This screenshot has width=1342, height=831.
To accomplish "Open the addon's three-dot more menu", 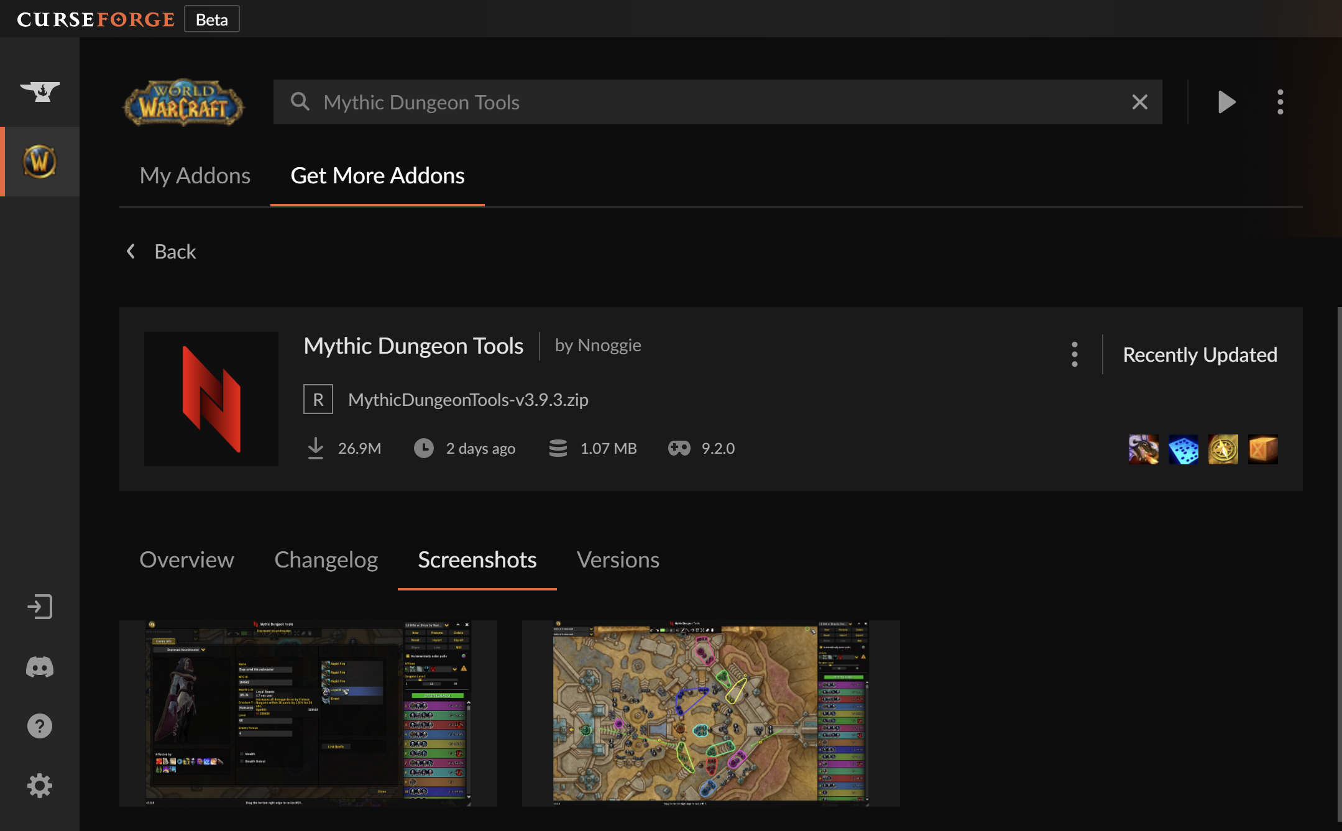I will [1075, 354].
